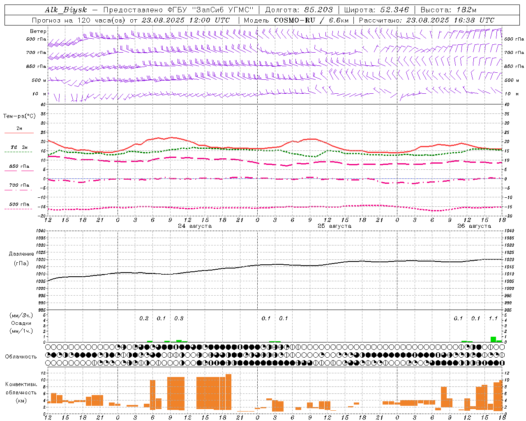526x421 pixels.
Task: Click the 700 гПа dash-dot legend line
Action: click(19, 190)
